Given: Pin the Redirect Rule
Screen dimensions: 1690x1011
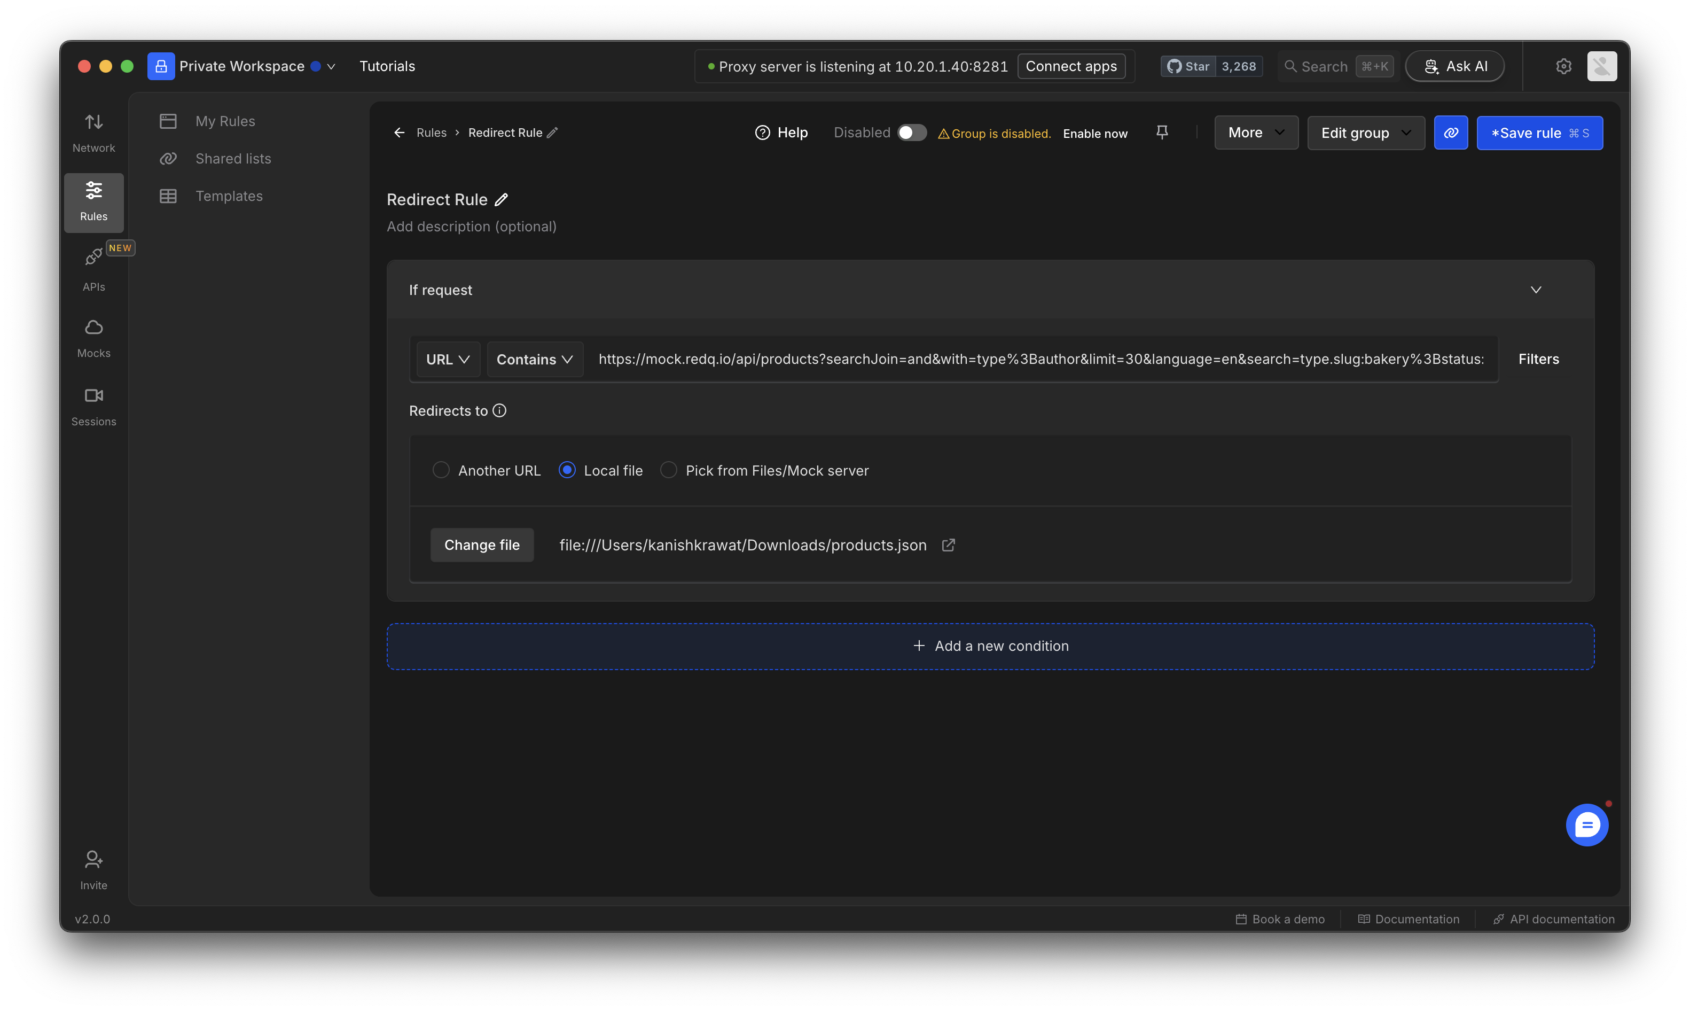Looking at the screenshot, I should pyautogui.click(x=1162, y=131).
